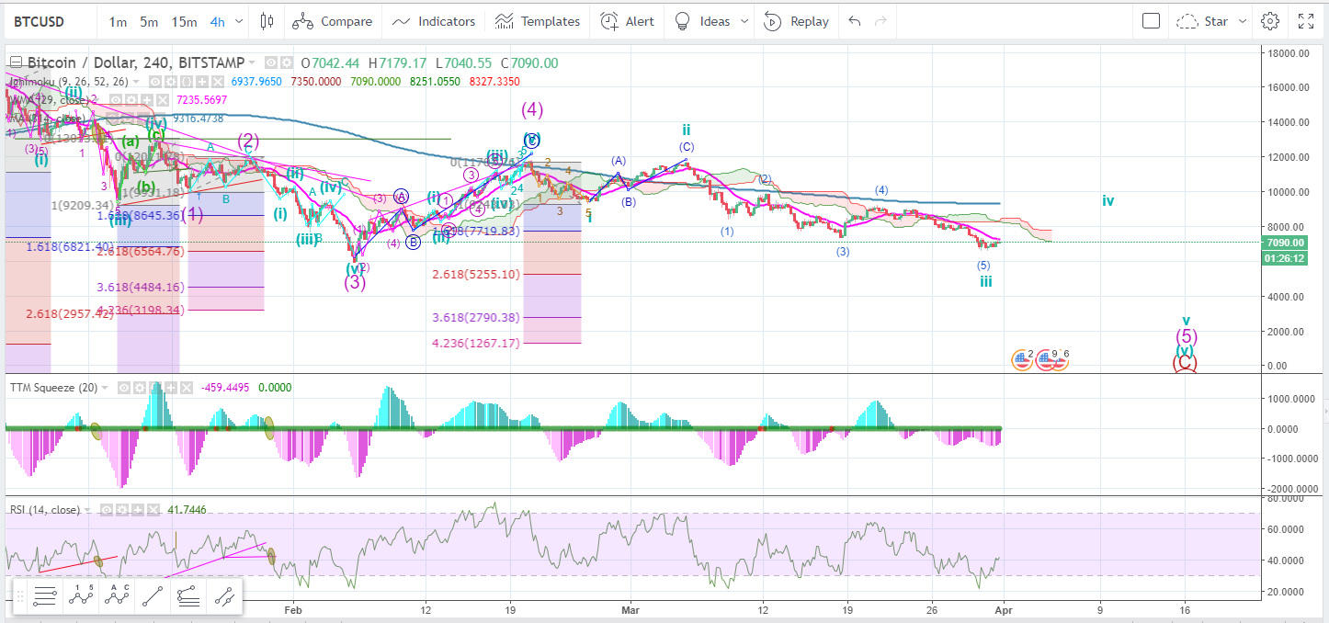Click the TTM Squeeze value -459.4495

coord(226,388)
